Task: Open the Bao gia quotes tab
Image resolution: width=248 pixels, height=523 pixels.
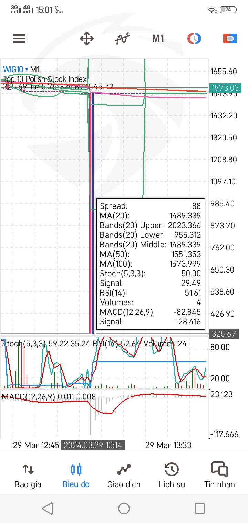Action: pos(28,475)
